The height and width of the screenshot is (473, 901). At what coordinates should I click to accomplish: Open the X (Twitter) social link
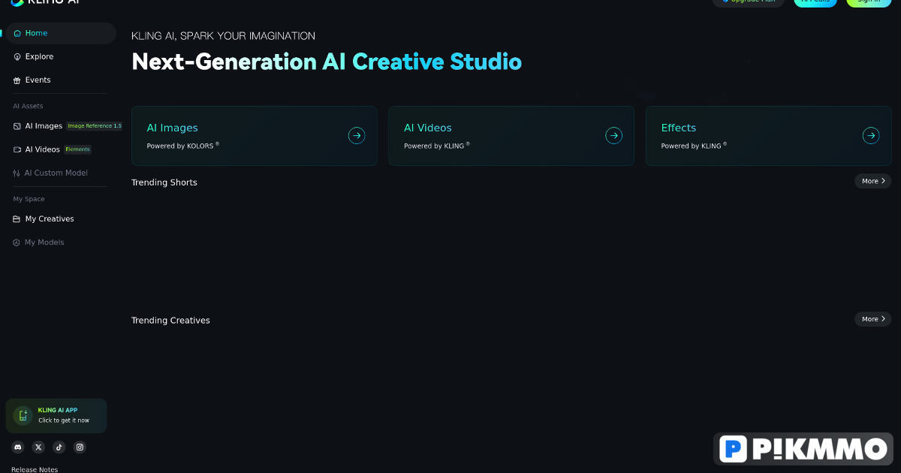pos(38,447)
